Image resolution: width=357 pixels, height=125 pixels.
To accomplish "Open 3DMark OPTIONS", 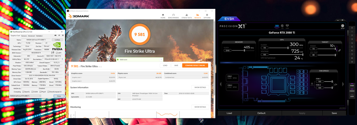I will tap(207, 16).
